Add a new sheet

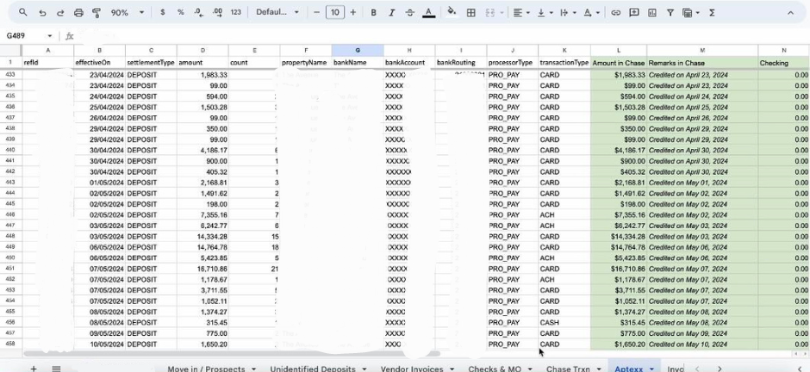34,369
